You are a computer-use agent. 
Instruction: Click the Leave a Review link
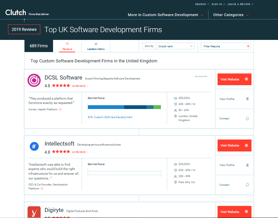pos(239,4)
